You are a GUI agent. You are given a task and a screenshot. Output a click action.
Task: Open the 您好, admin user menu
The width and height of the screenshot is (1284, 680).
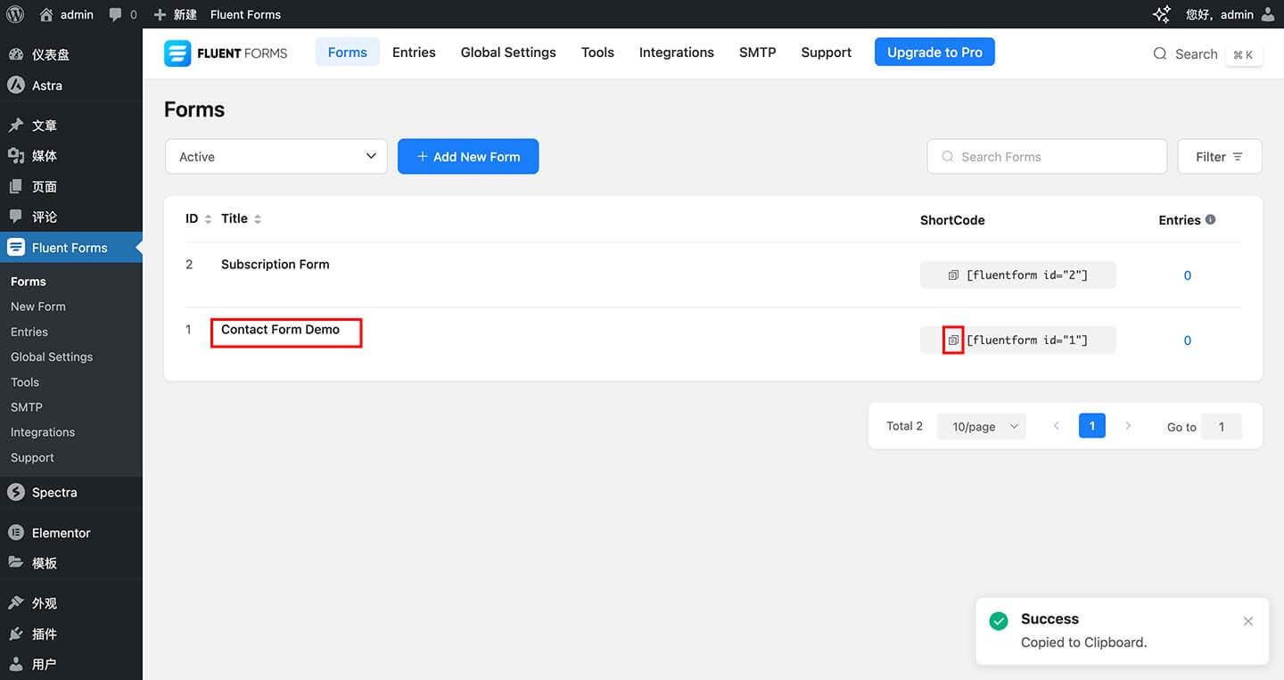point(1230,14)
